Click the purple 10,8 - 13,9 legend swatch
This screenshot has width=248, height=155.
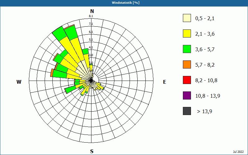click(x=187, y=95)
